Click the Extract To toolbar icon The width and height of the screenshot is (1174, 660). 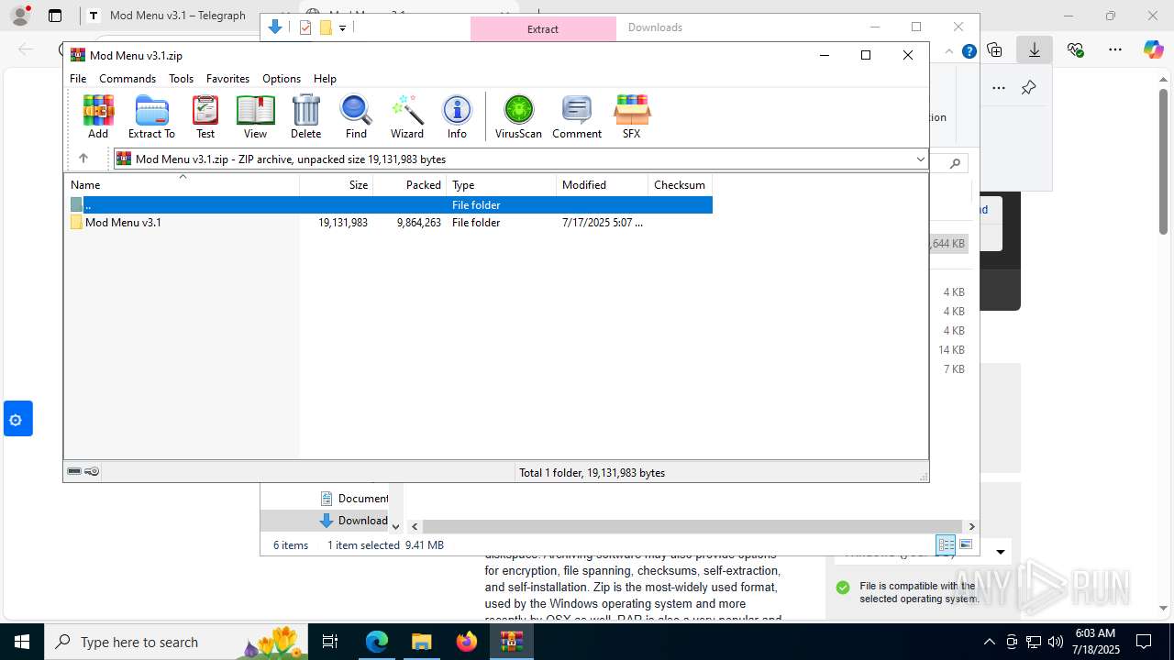[x=151, y=116]
